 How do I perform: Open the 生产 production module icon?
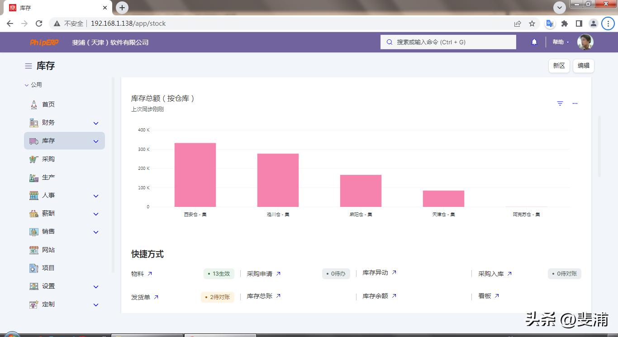[34, 177]
